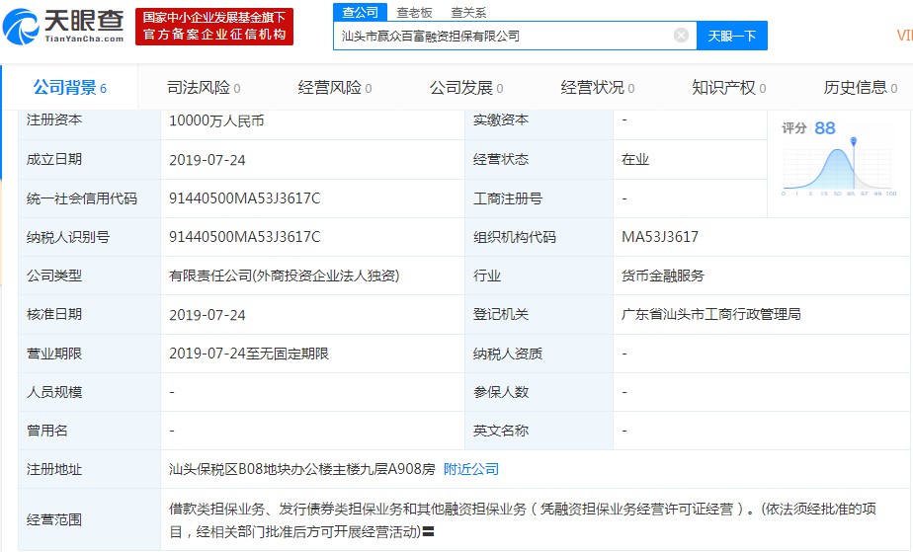The image size is (913, 552).
Task: Click the registered capital 10000万人民币
Action: tap(216, 120)
